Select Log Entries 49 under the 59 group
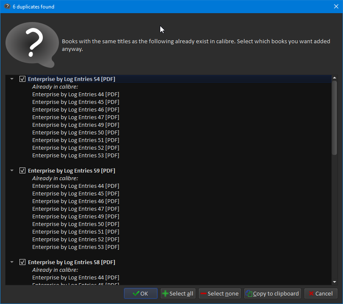 click(76, 217)
